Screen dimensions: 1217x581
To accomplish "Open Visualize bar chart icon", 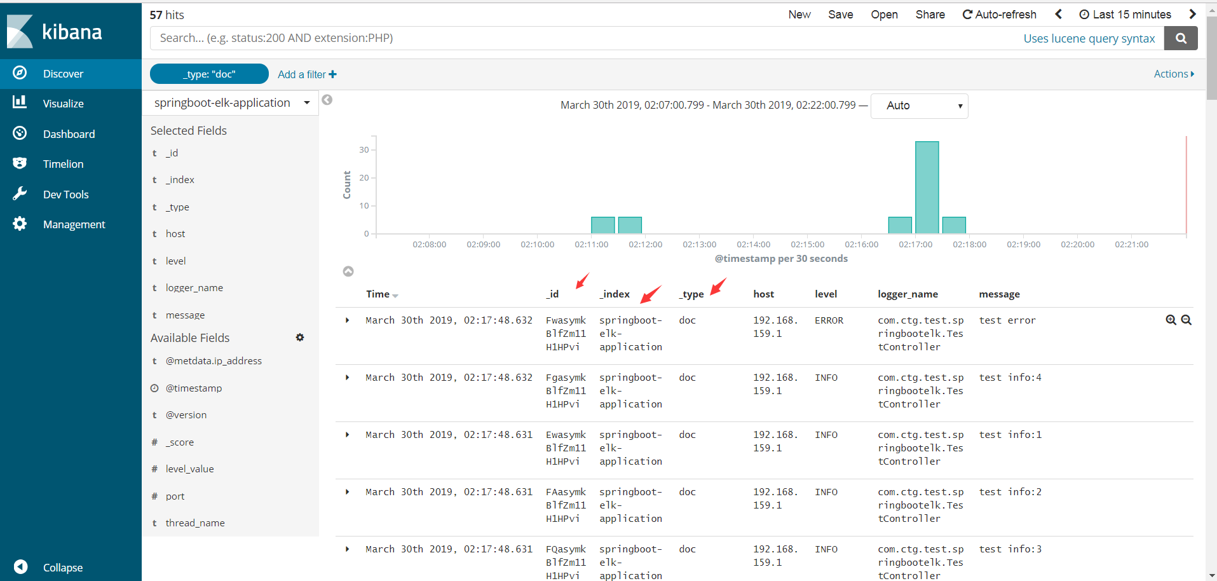I will (x=20, y=102).
